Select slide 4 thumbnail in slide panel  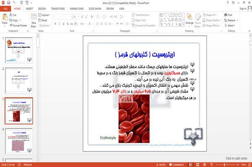[x=19, y=141]
